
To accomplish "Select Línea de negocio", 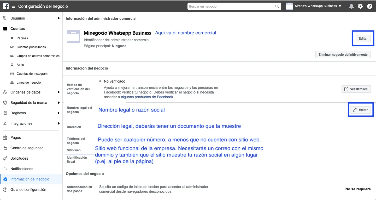I will 29,83.
